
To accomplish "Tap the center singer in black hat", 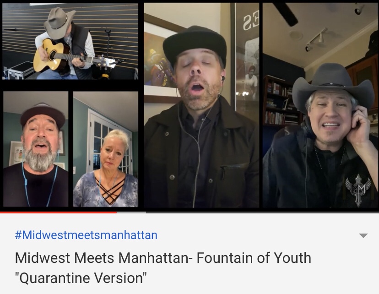I will click(201, 105).
